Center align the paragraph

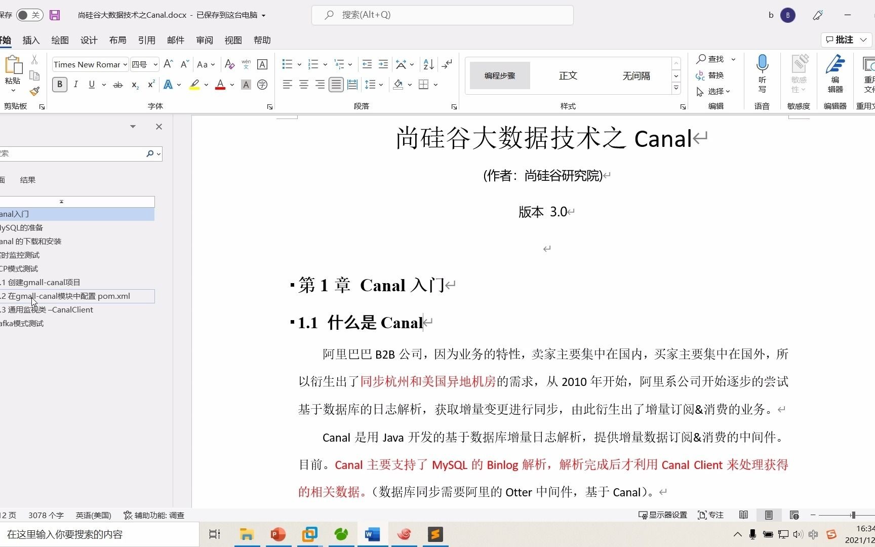click(x=304, y=85)
